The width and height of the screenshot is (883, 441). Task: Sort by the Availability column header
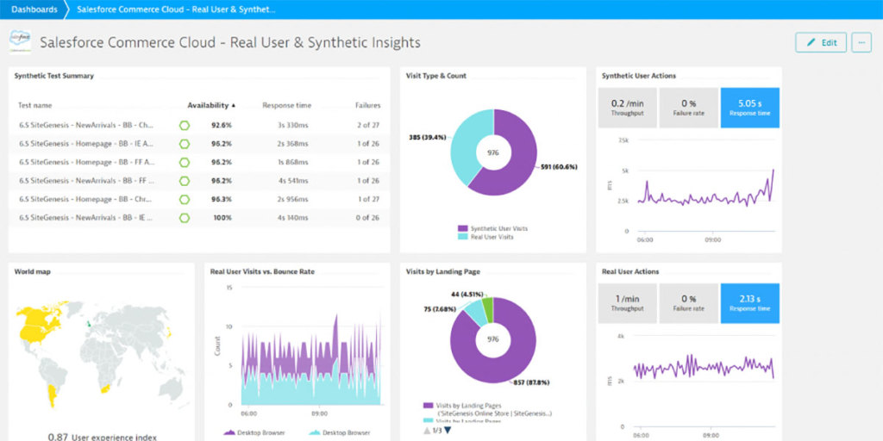click(x=211, y=105)
